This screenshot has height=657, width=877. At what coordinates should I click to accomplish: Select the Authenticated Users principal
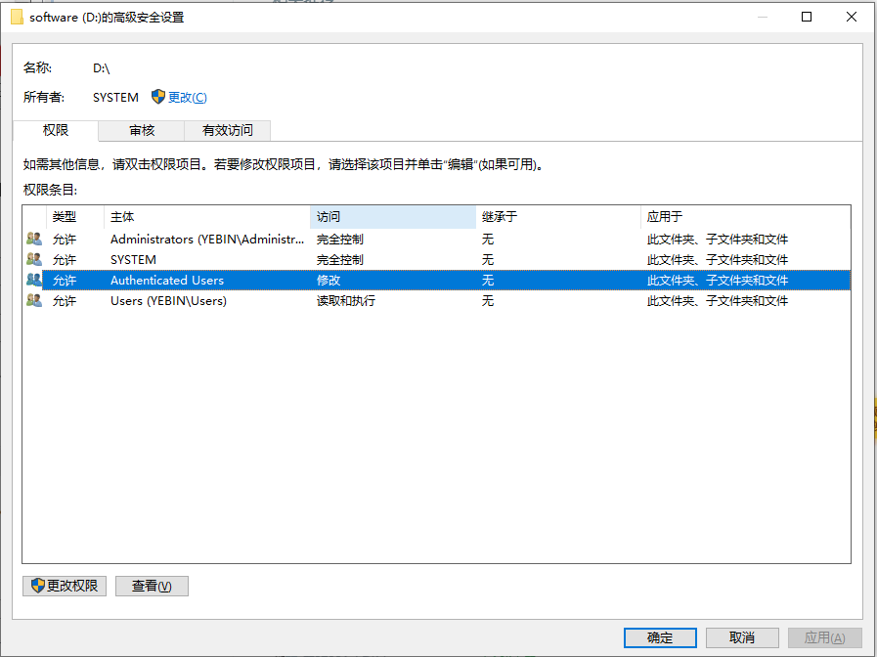pyautogui.click(x=166, y=281)
